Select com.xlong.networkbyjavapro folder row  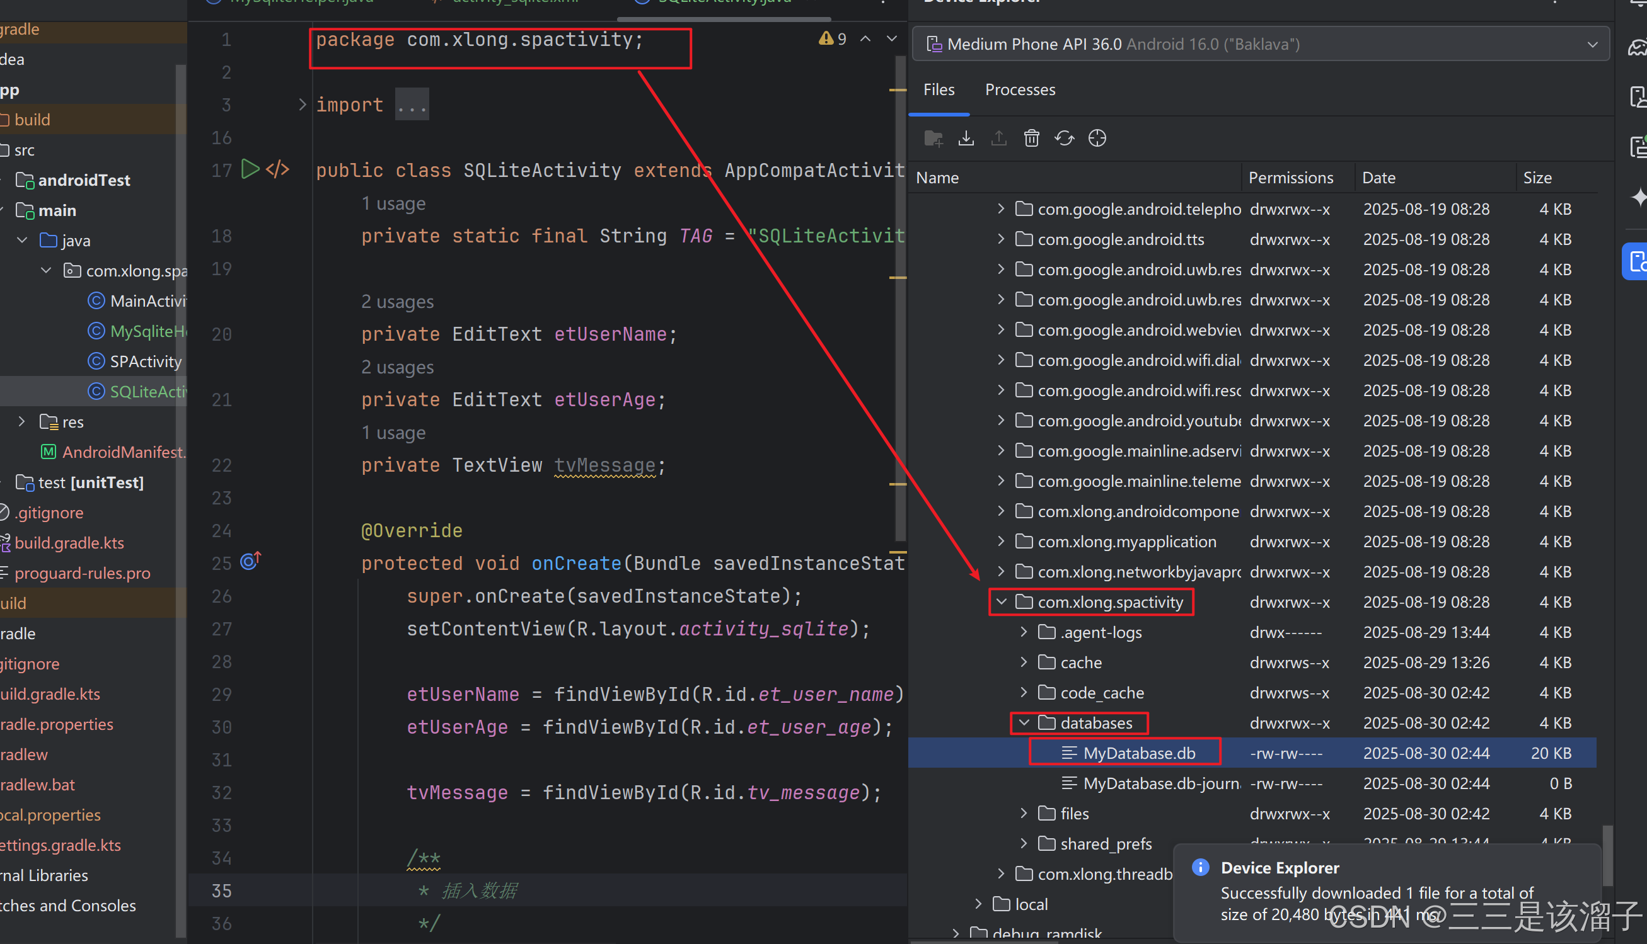pos(1252,571)
